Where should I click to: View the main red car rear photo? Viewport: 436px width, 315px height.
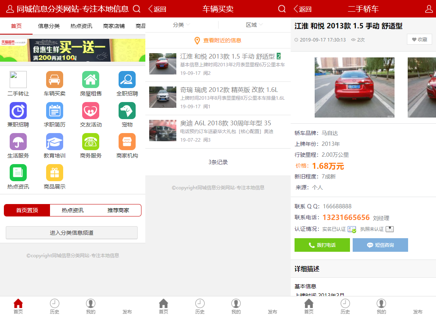click(355, 87)
